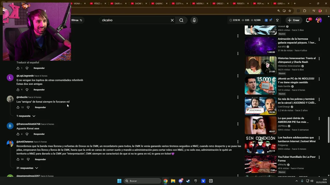
Task: Dislike the comment by @LapiJagrande
Action: [27, 90]
